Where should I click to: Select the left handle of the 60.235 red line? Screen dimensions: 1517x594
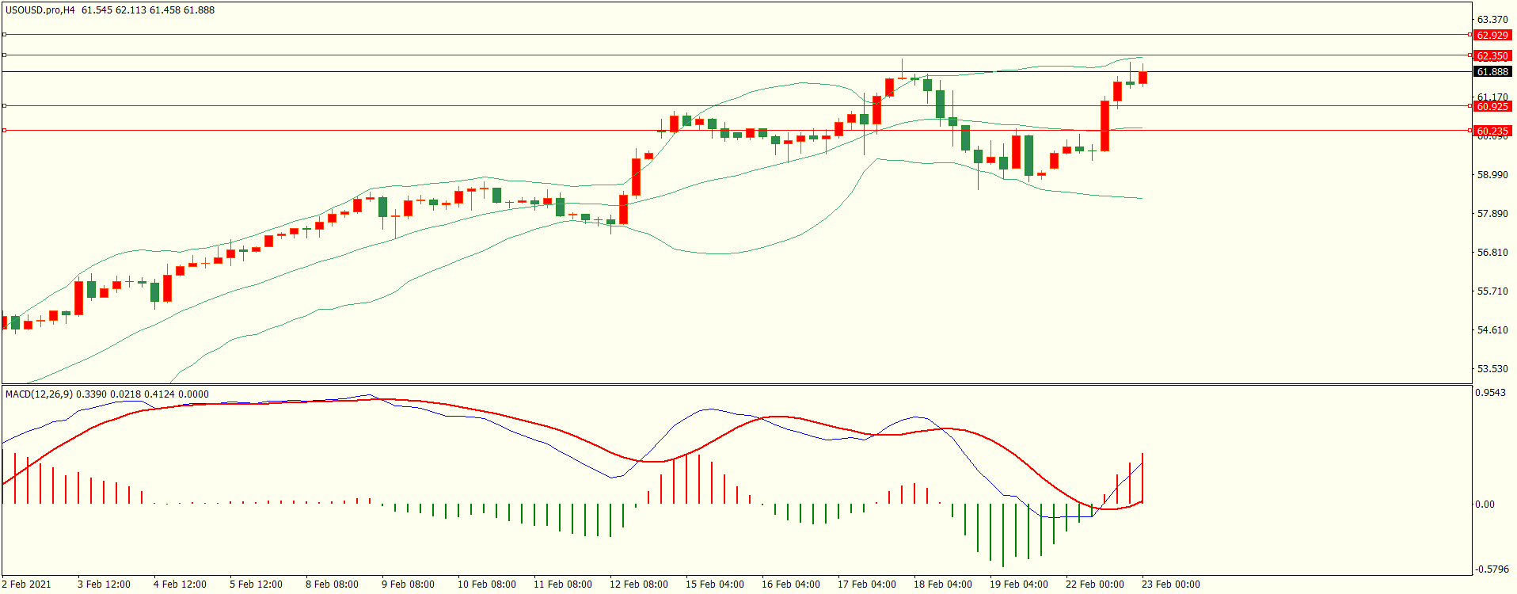point(5,131)
